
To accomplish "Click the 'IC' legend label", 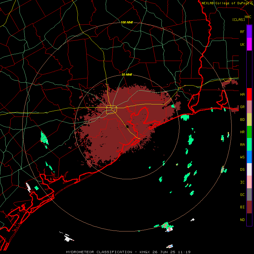I will [242, 182].
